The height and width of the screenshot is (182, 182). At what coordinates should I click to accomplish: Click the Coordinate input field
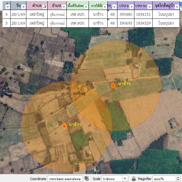click(x=65, y=179)
